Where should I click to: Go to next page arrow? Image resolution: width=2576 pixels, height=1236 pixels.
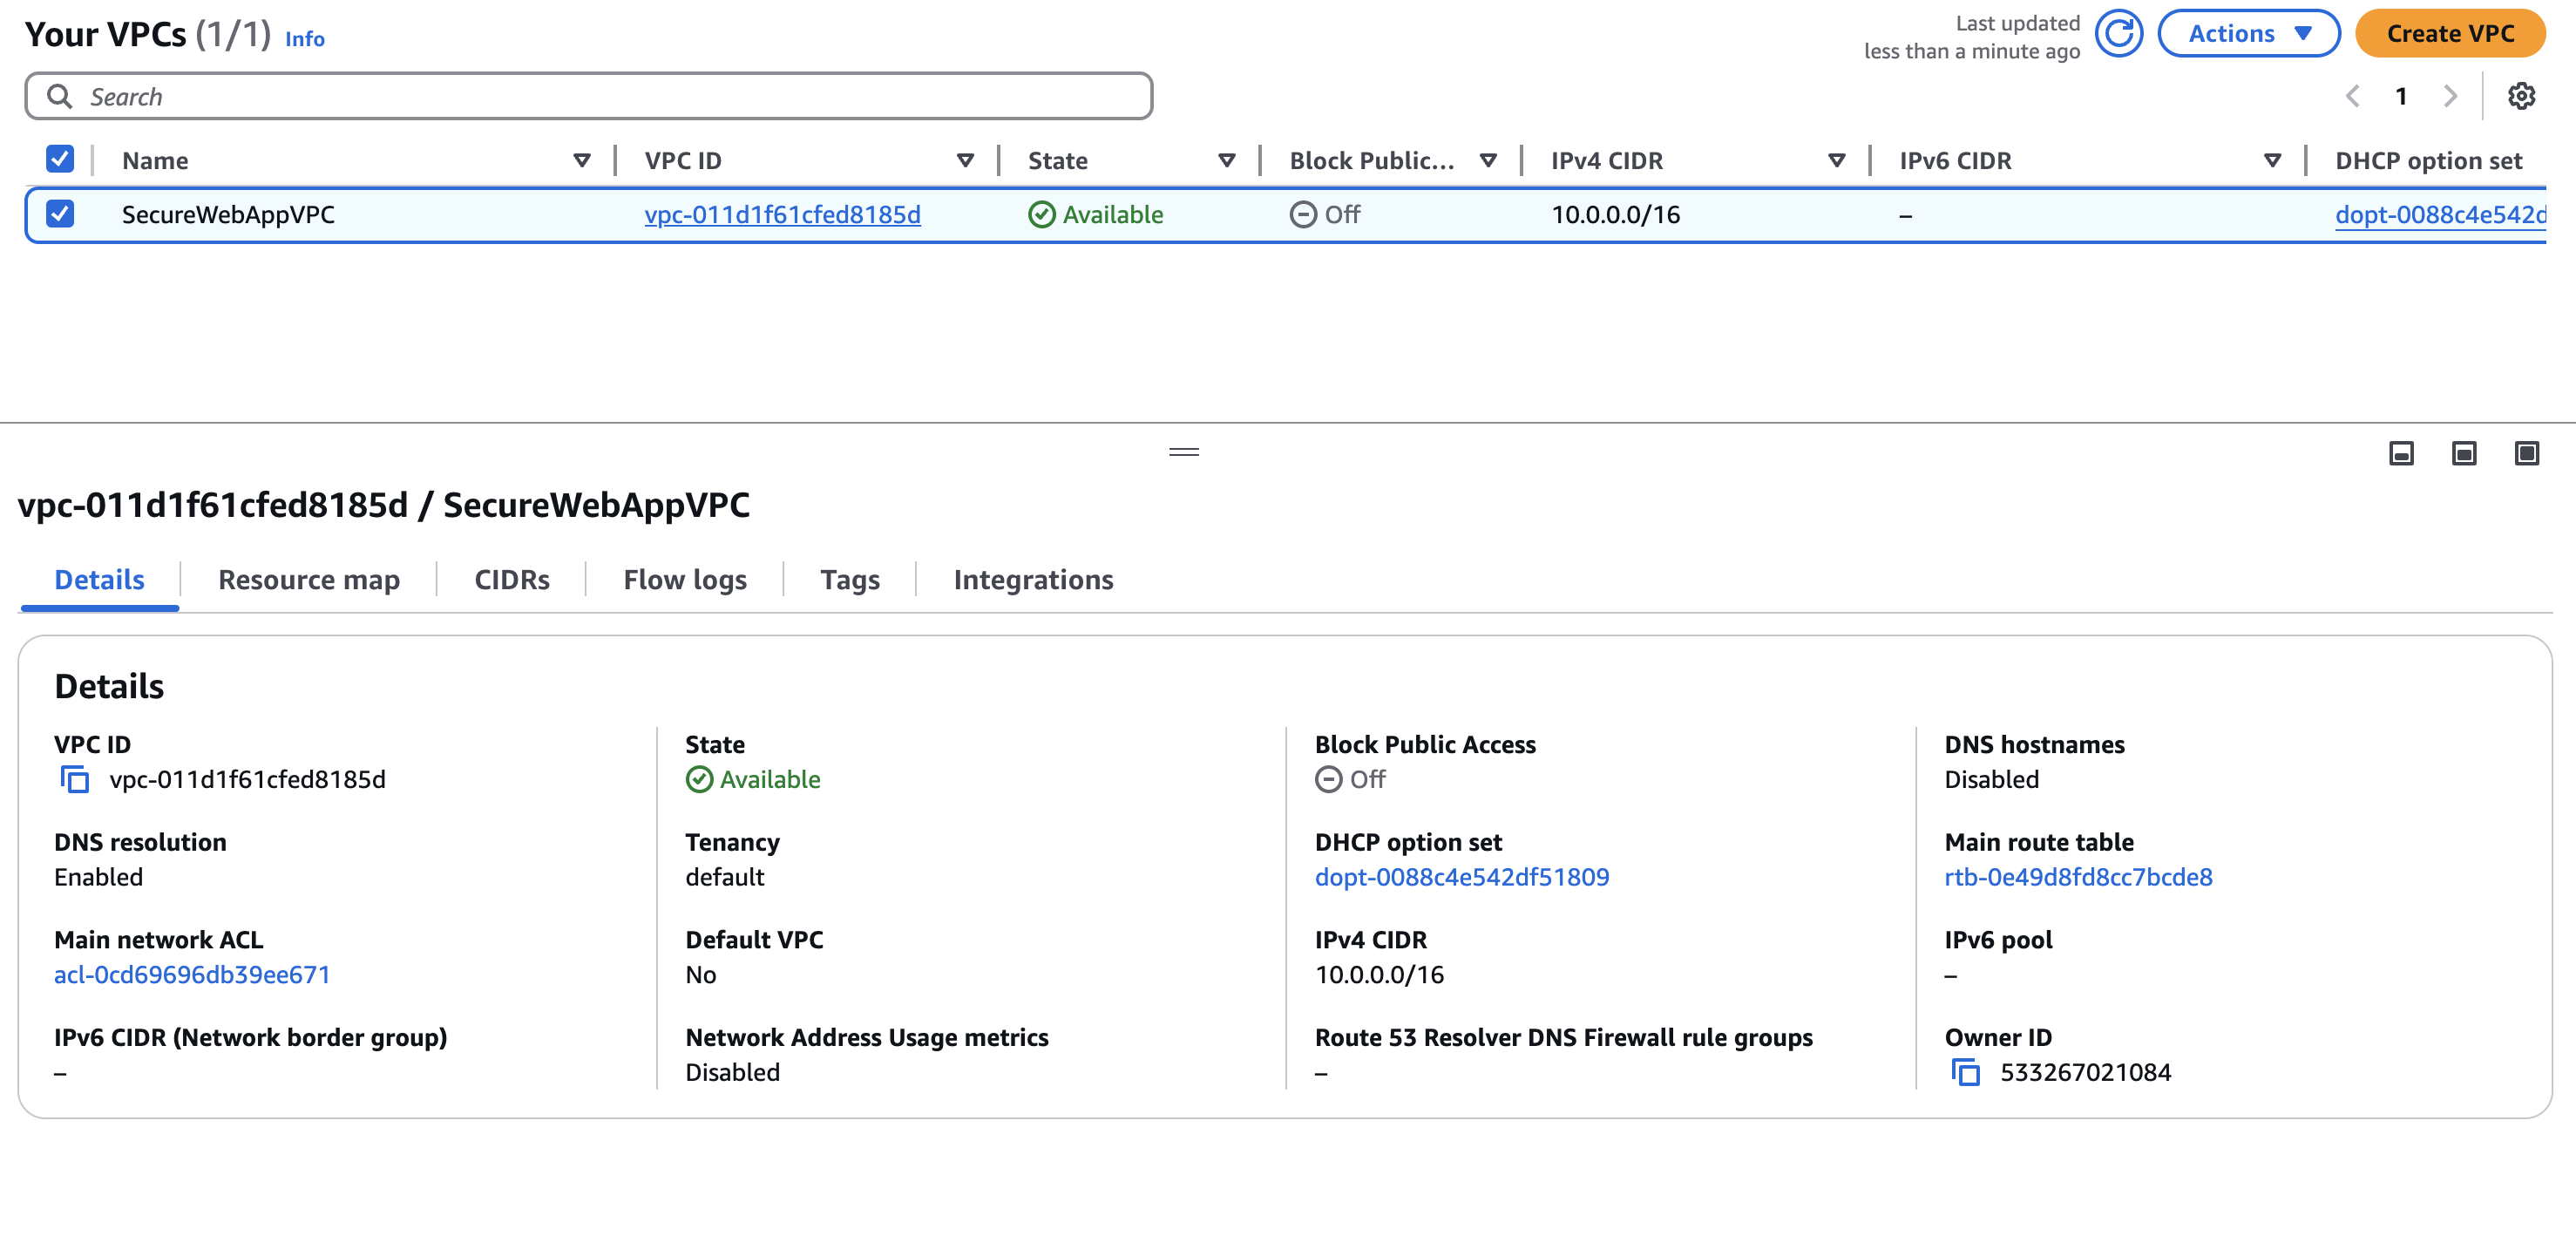pyautogui.click(x=2450, y=96)
